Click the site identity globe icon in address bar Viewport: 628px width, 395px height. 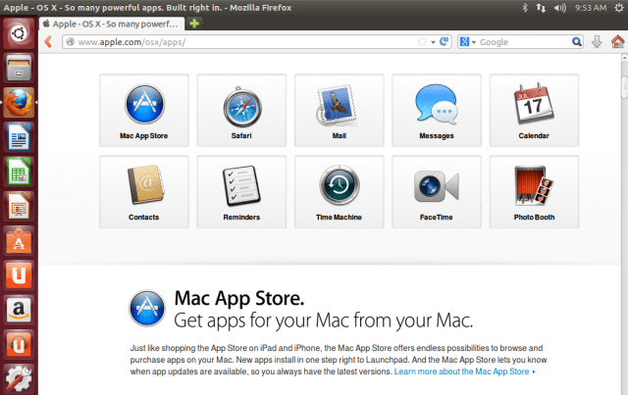pos(70,41)
